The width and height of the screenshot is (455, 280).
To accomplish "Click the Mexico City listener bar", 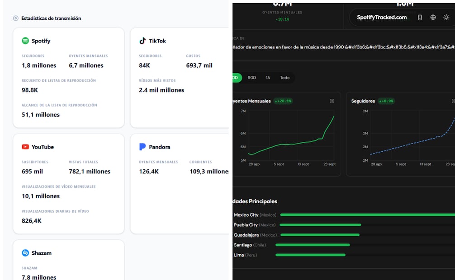I will 367,215.
